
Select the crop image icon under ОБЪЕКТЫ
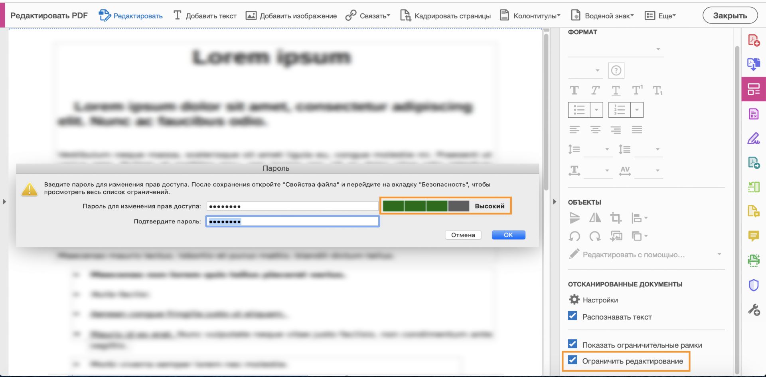coord(616,218)
